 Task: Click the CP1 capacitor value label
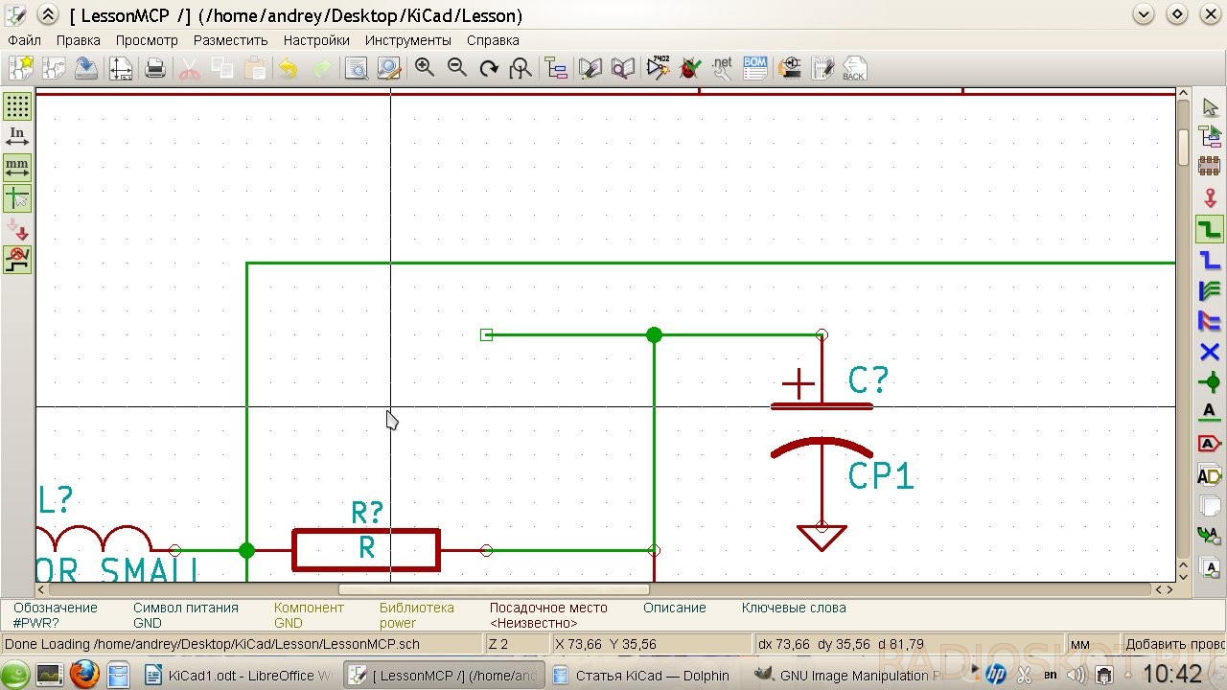[881, 475]
